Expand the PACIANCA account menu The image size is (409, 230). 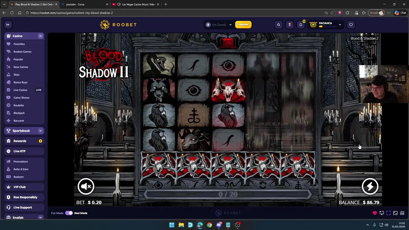[340, 25]
